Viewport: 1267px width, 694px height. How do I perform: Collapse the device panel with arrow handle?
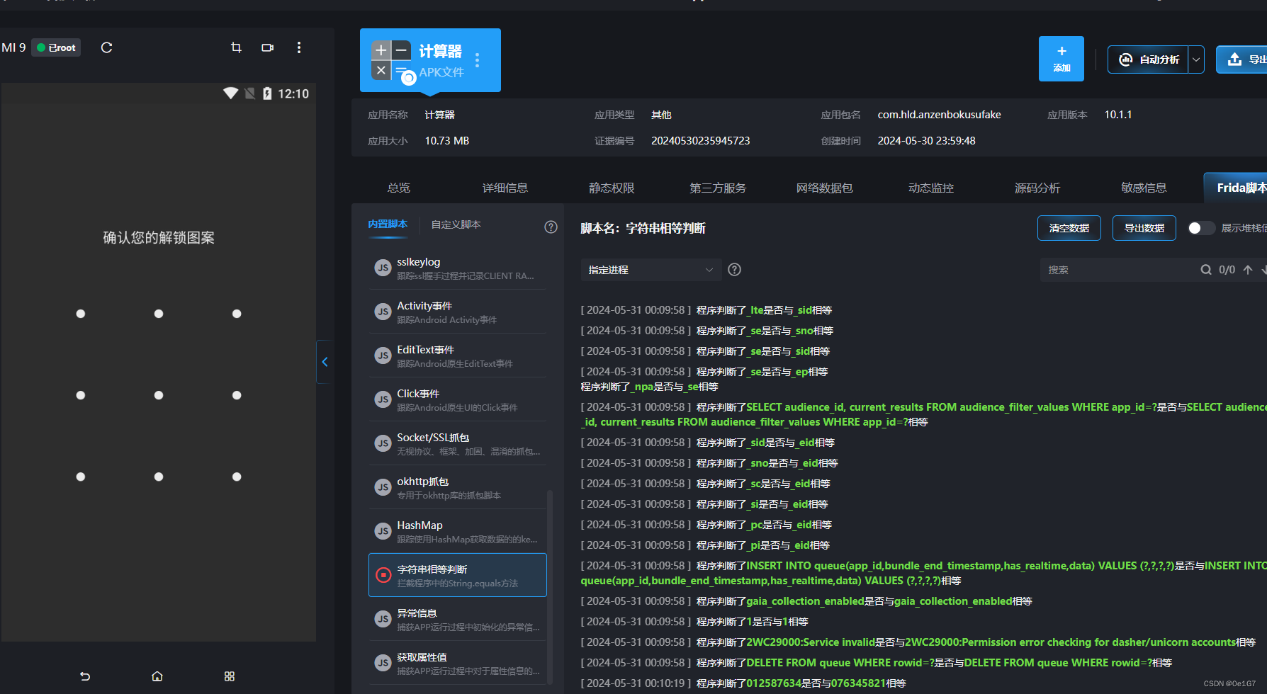pos(324,362)
